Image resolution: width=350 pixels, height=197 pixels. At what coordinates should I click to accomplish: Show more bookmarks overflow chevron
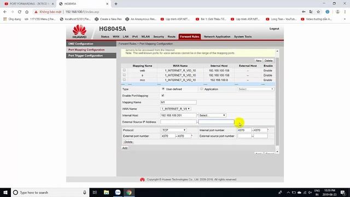(345, 19)
